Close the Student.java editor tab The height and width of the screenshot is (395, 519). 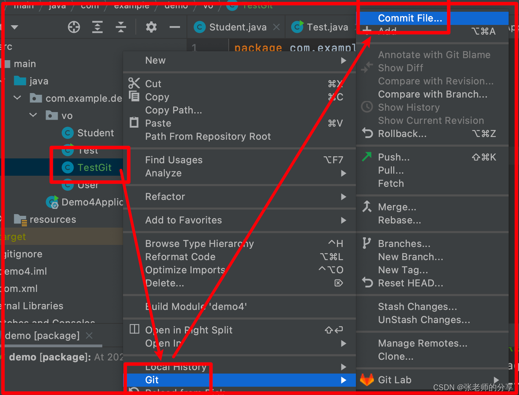pyautogui.click(x=276, y=27)
